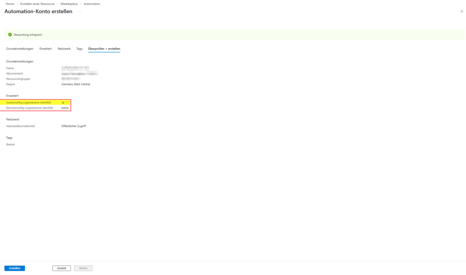Click the greyed-out Weiter button

click(x=83, y=268)
